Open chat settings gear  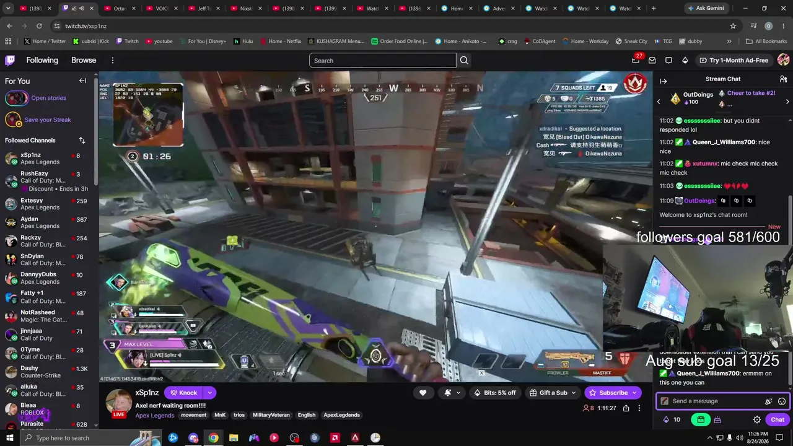point(757,419)
